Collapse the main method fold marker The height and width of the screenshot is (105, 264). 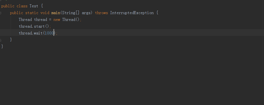click(x=1, y=13)
